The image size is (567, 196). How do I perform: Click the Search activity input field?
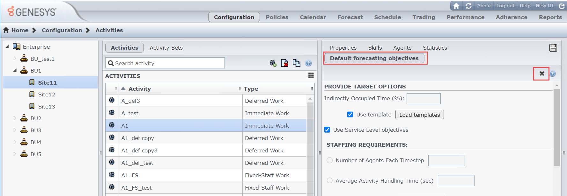(x=165, y=63)
